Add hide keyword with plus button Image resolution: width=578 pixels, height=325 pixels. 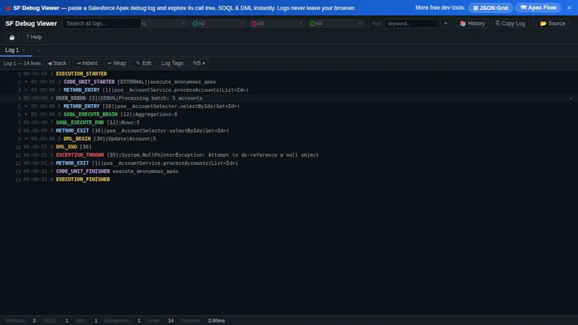446,24
